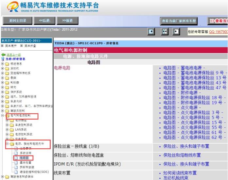This screenshot has width=228, height=180.
Task: Click the 返回主目录 button
Action: pyautogui.click(x=17, y=21)
